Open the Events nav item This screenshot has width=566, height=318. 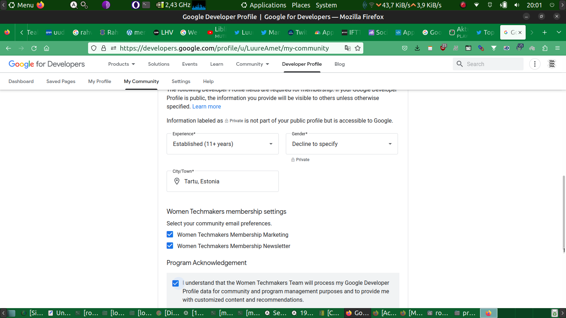coord(190,64)
